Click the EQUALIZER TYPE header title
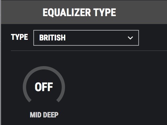 click(x=79, y=12)
